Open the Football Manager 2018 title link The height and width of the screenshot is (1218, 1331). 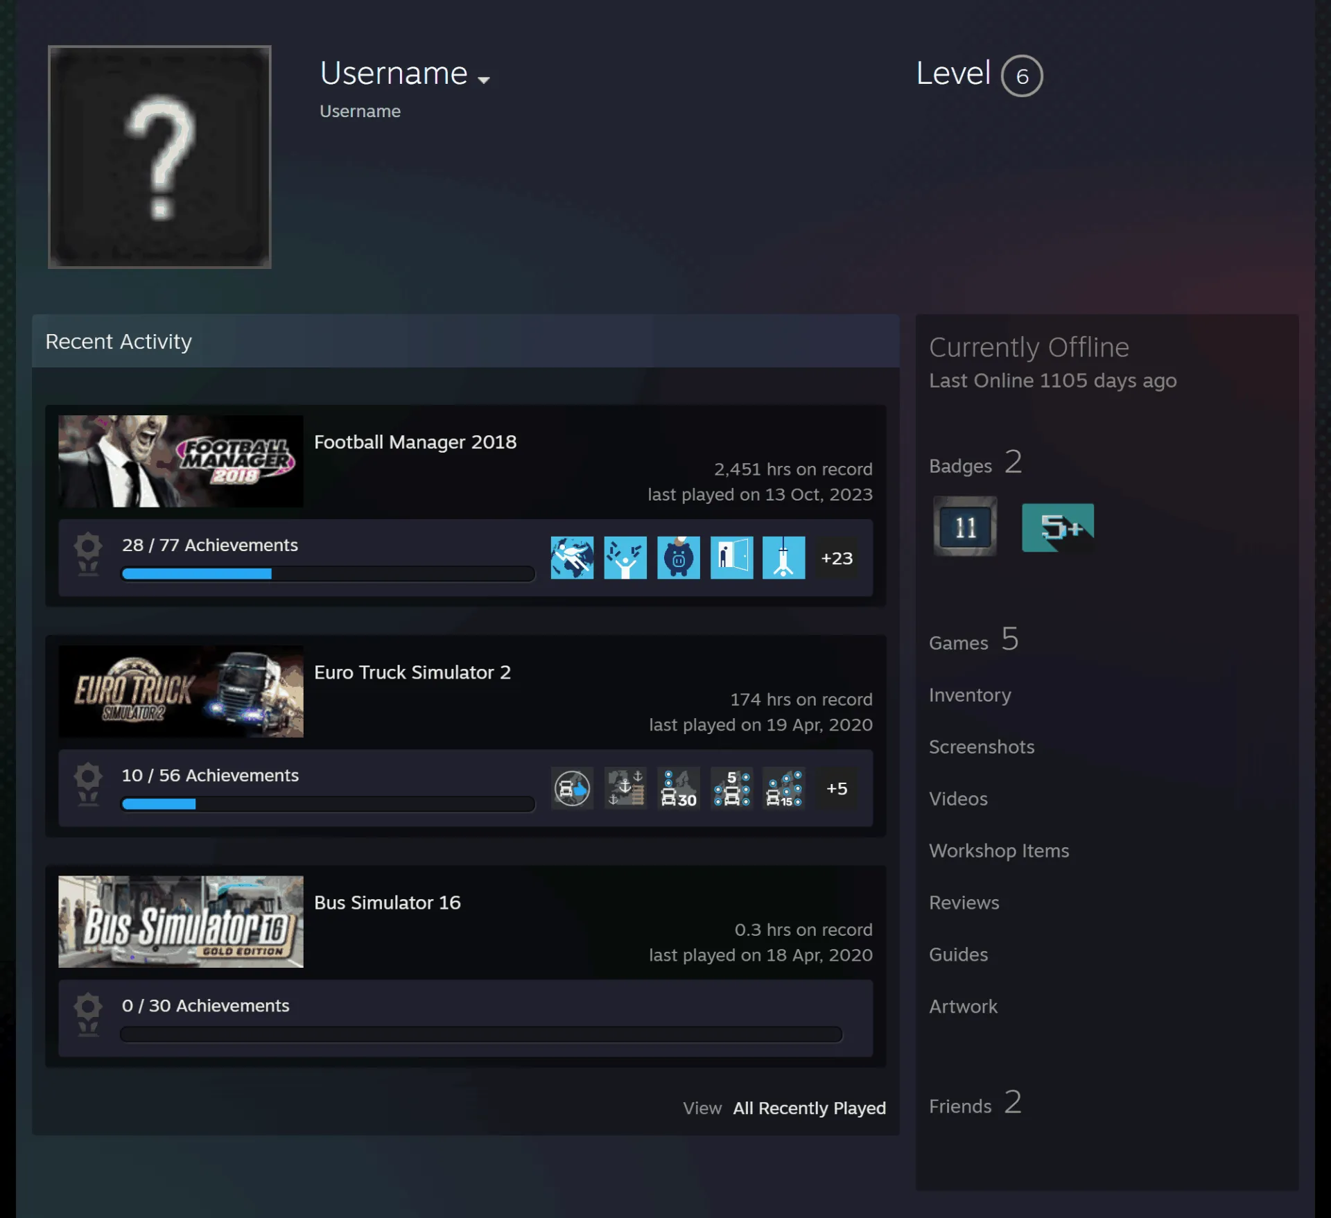[x=415, y=442]
